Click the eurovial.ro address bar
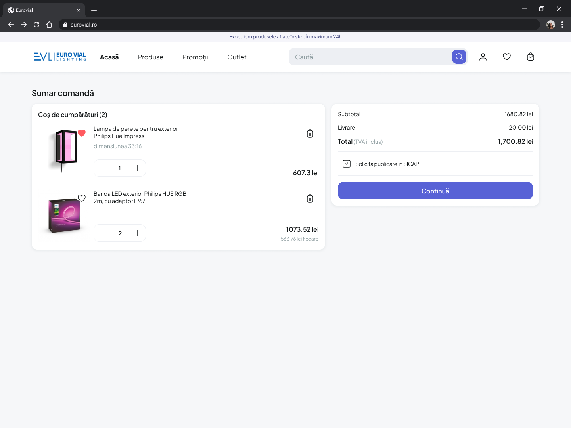 [299, 25]
